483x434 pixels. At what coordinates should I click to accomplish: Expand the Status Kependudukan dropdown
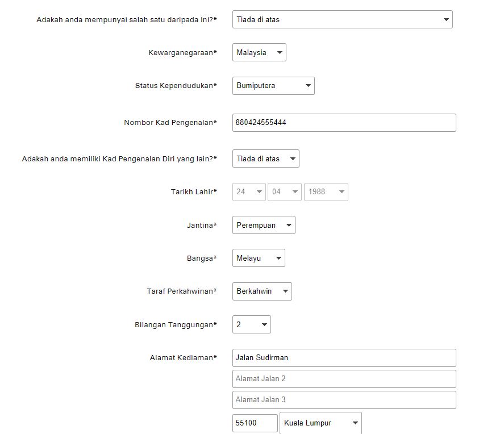click(x=273, y=86)
